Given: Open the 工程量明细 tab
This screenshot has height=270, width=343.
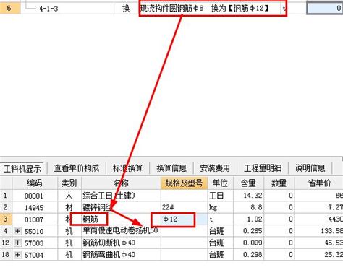Looking at the screenshot, I should (x=263, y=168).
